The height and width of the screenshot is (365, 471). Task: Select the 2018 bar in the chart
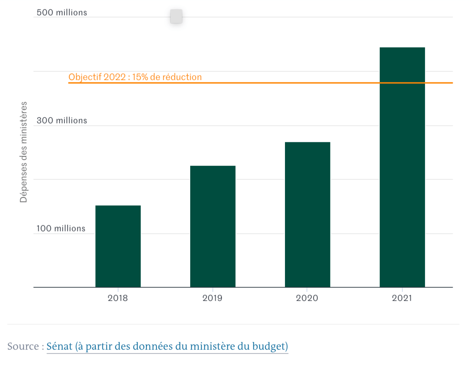tap(118, 246)
